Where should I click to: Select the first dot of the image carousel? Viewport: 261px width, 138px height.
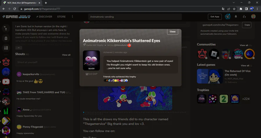coord(84,112)
